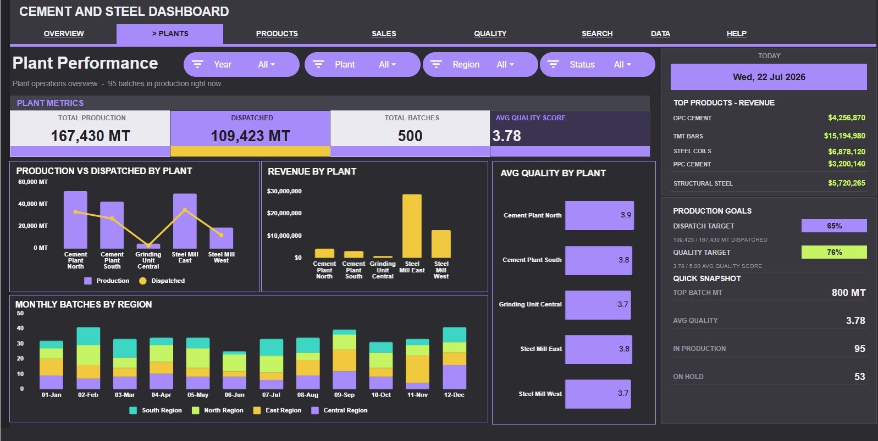The height and width of the screenshot is (441, 878).
Task: Click the Top Batch MT value 800 MT
Action: click(x=848, y=293)
